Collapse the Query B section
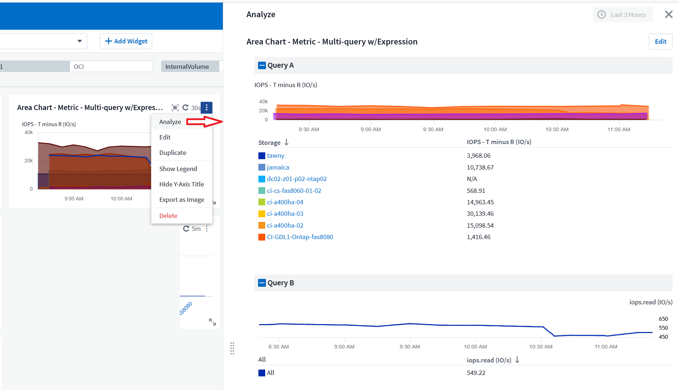The width and height of the screenshot is (679, 390). [262, 283]
